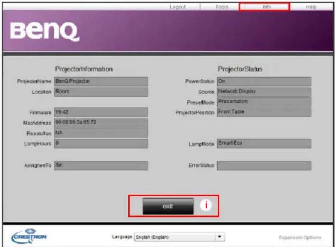Open the Help menu item
The image size is (335, 247).
[x=311, y=7]
